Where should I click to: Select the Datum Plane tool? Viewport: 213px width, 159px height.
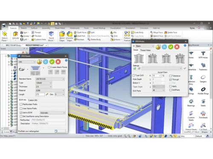coord(5,36)
